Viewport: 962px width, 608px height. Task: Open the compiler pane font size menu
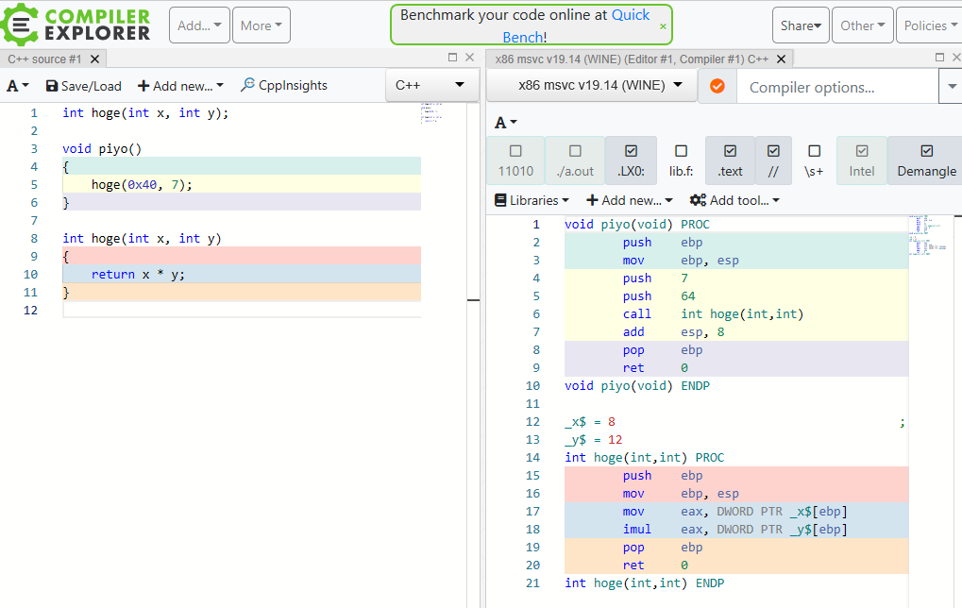click(506, 123)
